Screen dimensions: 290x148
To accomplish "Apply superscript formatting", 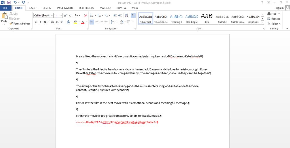I will click(62, 22).
